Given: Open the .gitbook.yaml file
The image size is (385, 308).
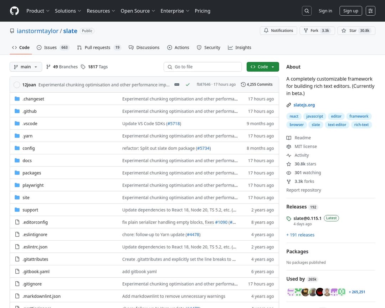Looking at the screenshot, I should pos(36,271).
